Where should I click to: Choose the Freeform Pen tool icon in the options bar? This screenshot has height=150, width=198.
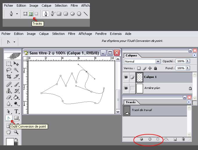click(x=53, y=13)
